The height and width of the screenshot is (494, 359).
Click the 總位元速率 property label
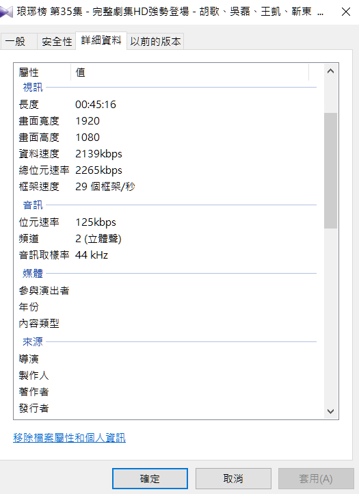click(44, 170)
